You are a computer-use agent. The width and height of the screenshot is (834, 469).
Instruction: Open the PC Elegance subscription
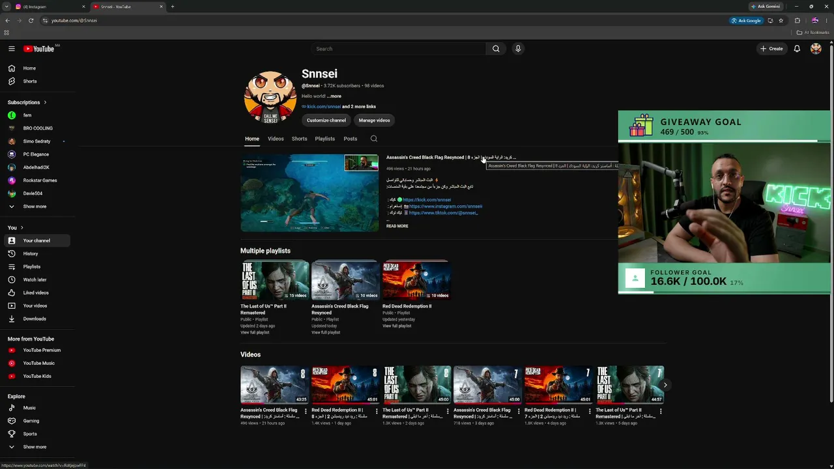pyautogui.click(x=36, y=154)
